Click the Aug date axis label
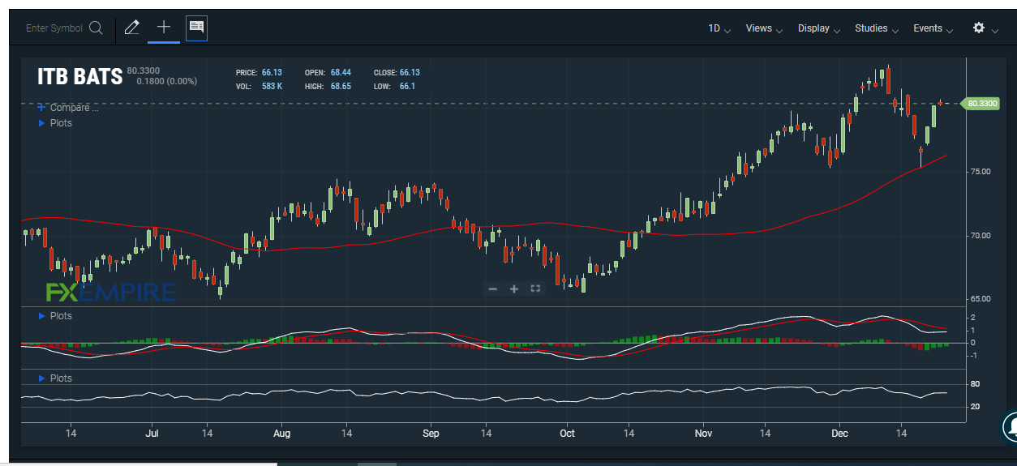 (x=281, y=434)
